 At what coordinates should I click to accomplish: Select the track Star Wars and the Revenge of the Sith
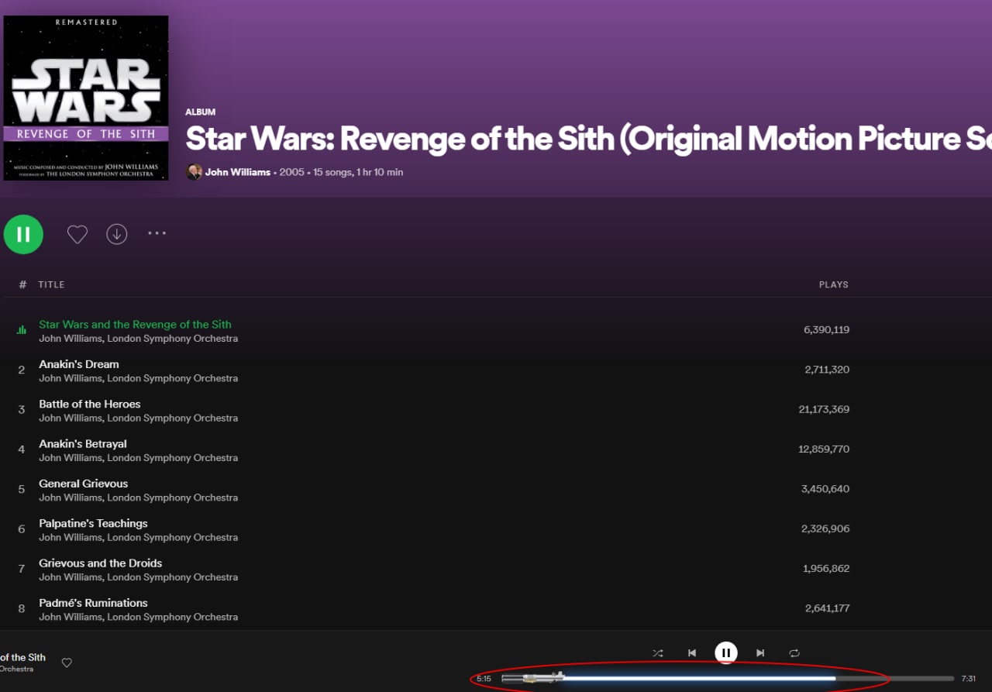(135, 325)
